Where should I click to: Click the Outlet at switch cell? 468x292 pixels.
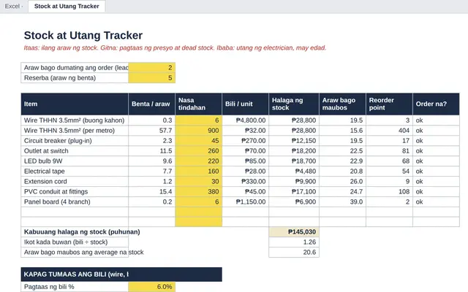coord(75,151)
